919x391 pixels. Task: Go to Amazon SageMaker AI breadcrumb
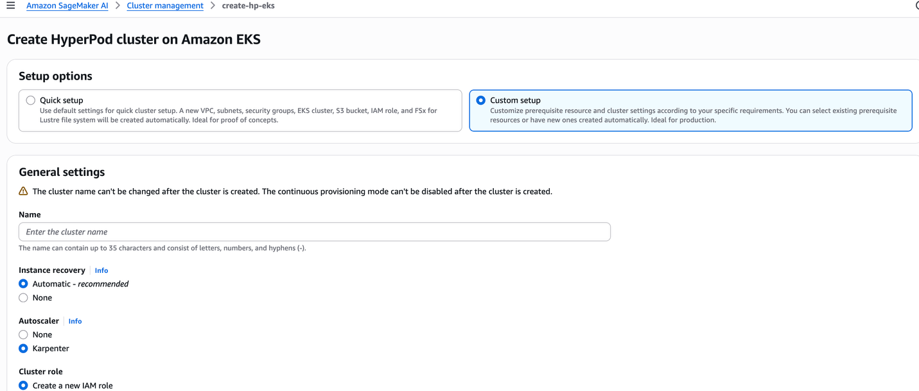pos(67,6)
